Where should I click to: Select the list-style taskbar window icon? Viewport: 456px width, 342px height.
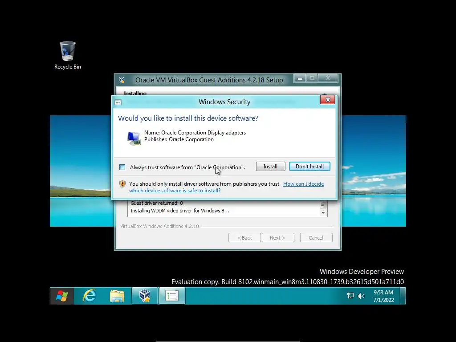(x=172, y=296)
